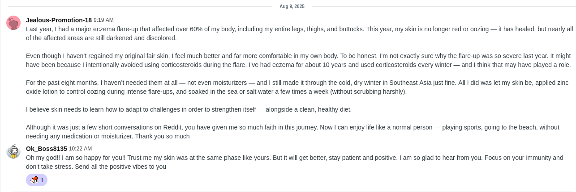Toggle the heart reaction on Ok_Boss8135's message
The image size is (576, 192).
(34, 180)
